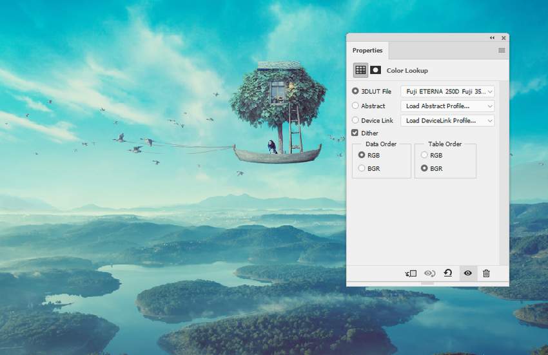Viewport: 548px width, 355px height.
Task: Collapse the Properties panel with double arrows
Action: (492, 38)
